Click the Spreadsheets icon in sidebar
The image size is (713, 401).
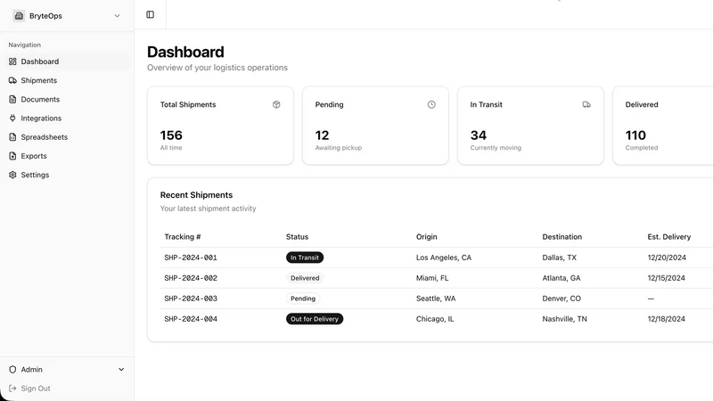tap(12, 137)
